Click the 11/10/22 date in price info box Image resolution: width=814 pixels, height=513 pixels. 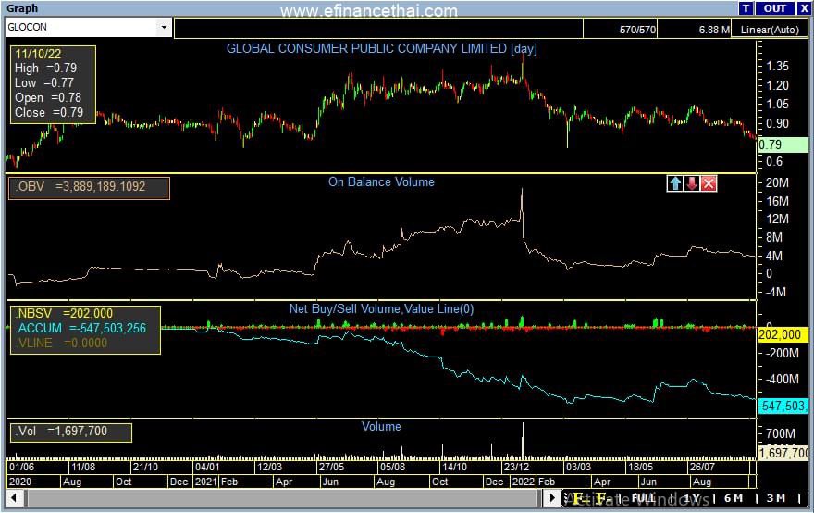(38, 54)
